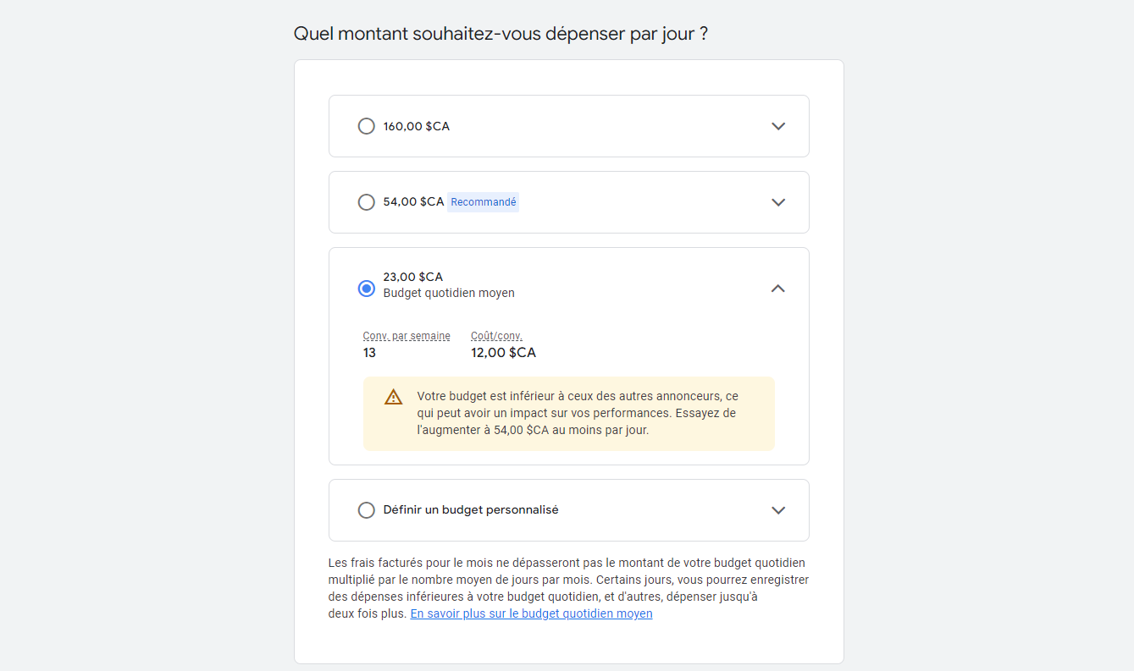Click the 160,00 $CA amount text
This screenshot has height=671, width=1134.
[416, 126]
